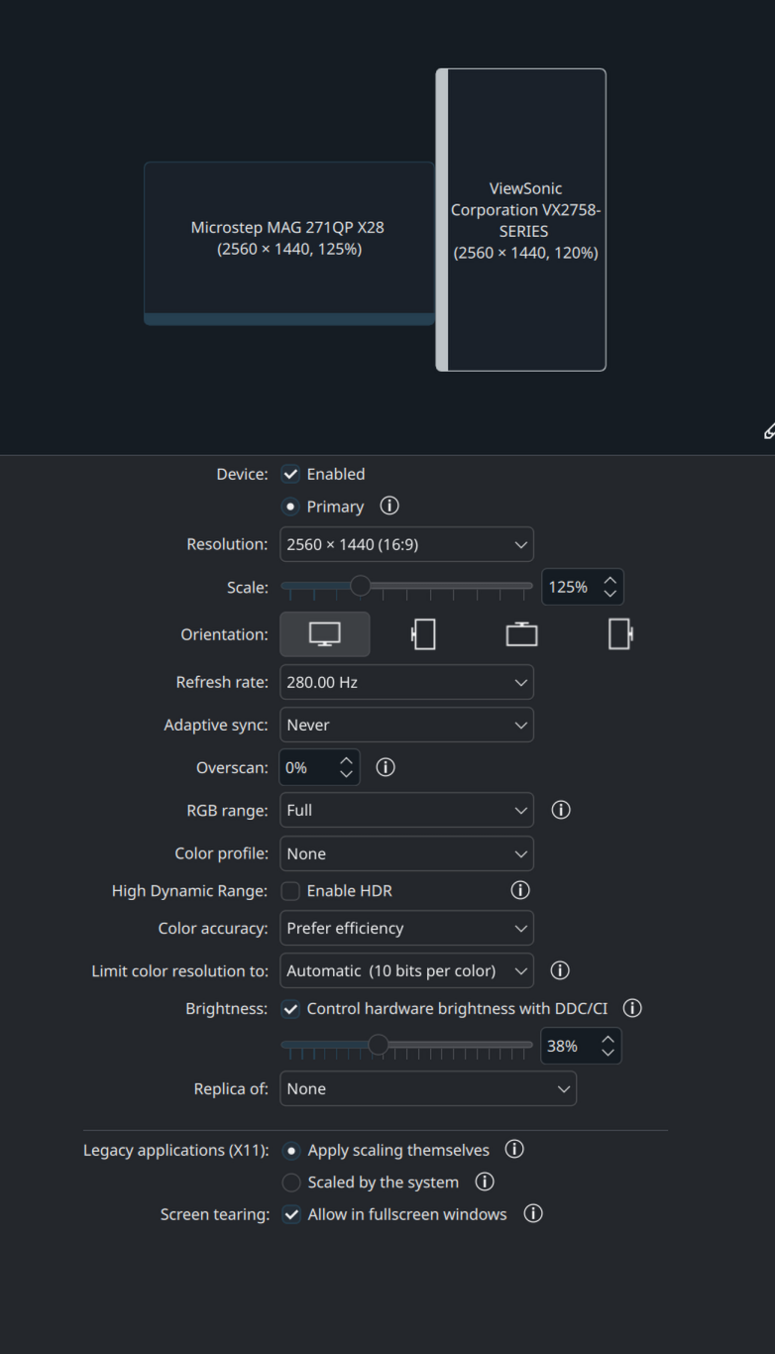
Task: Decrease Scale percentage with down arrow
Action: [x=609, y=594]
